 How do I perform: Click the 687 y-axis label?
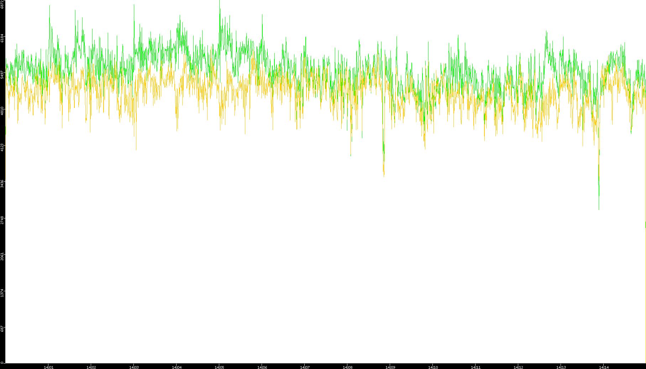[2, 329]
